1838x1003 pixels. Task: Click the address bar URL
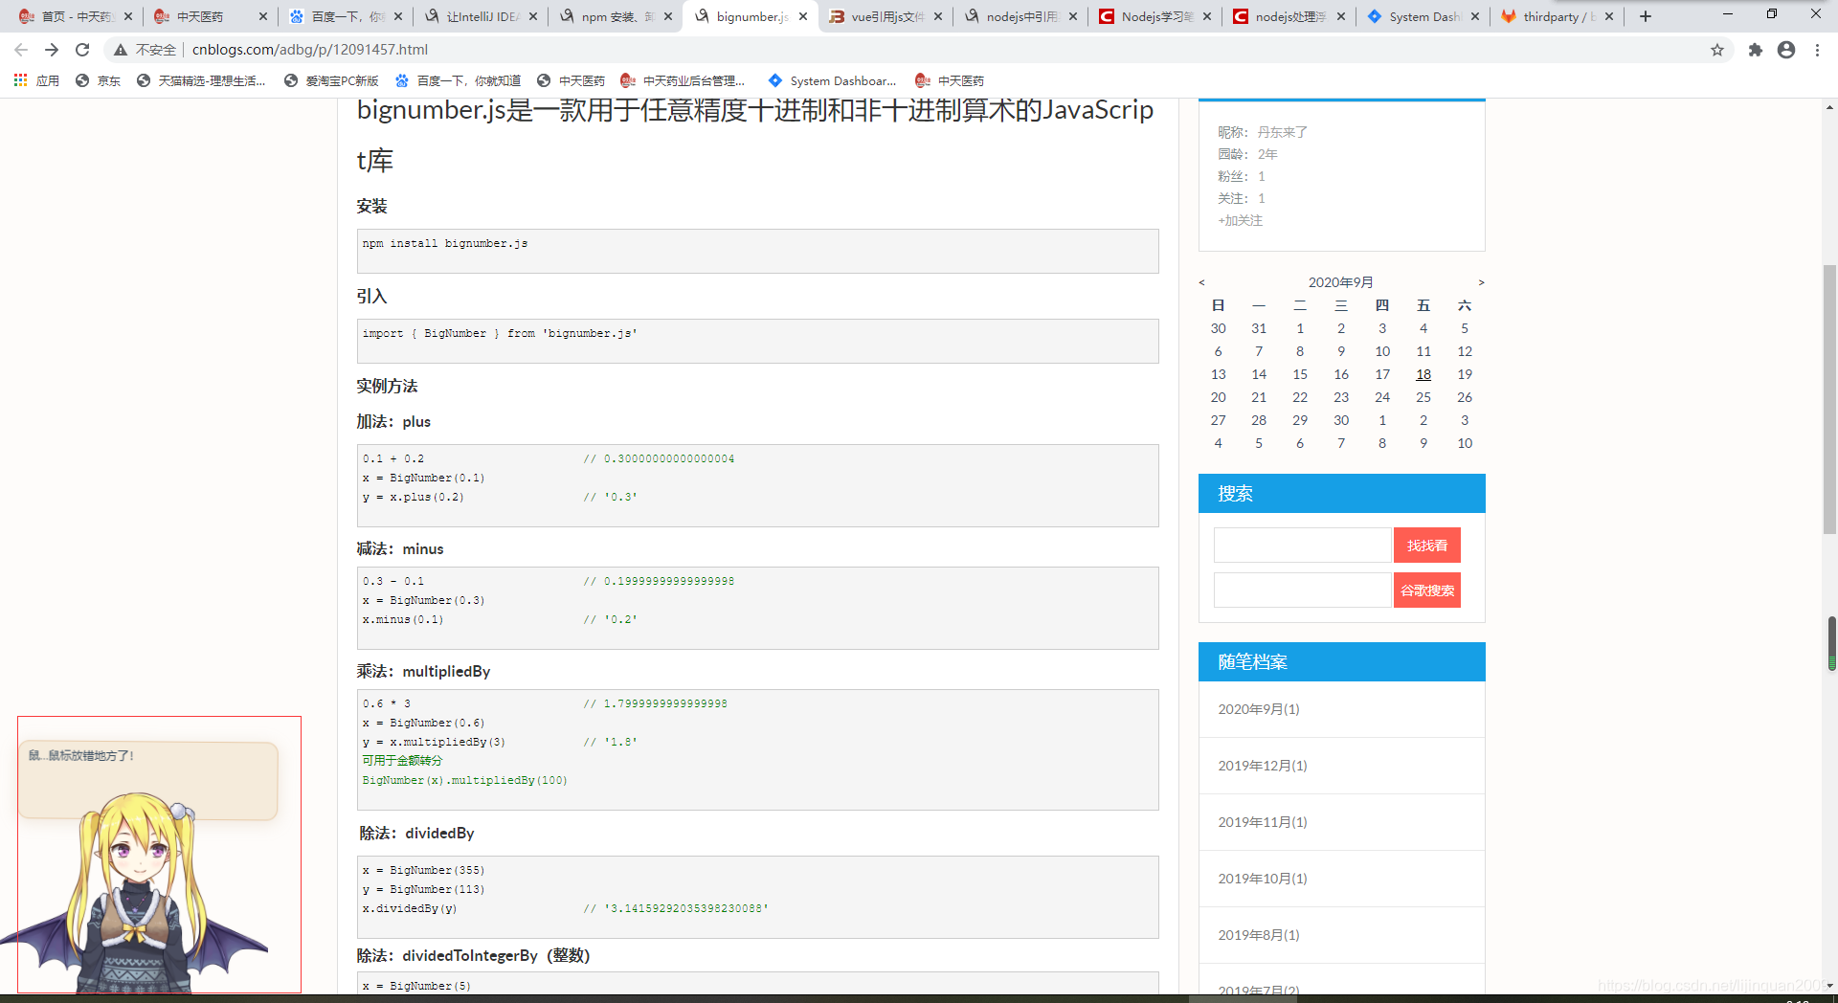[x=310, y=50]
